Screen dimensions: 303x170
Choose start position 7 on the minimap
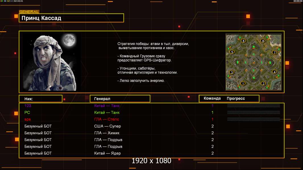(274, 52)
